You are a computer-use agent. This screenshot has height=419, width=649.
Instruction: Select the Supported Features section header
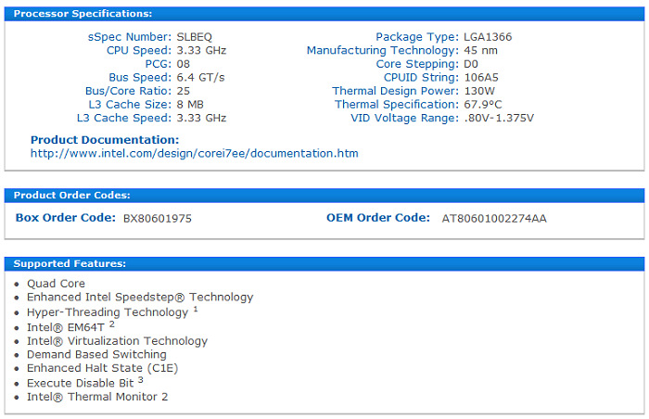click(70, 264)
